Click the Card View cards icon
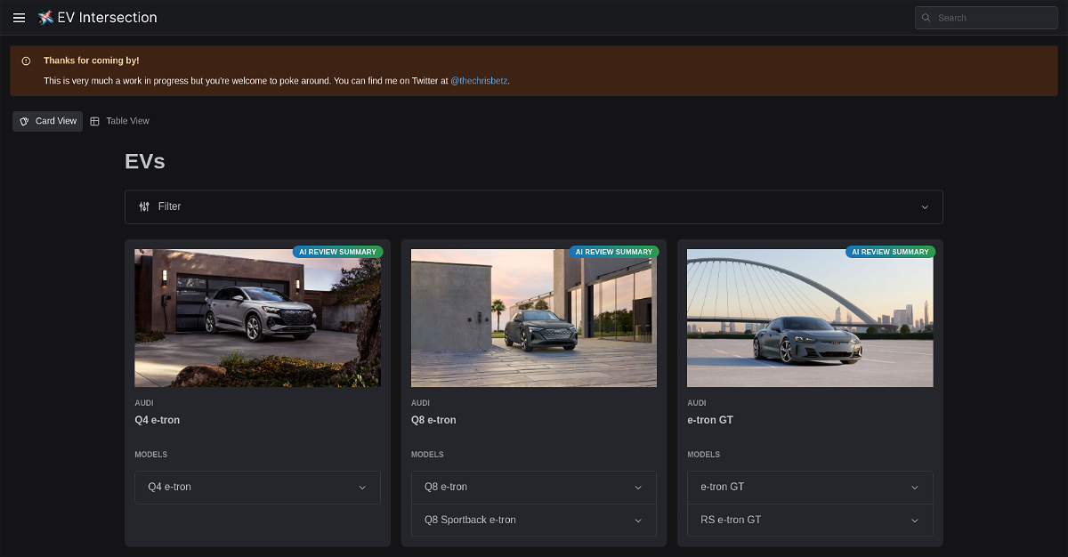Viewport: 1068px width, 557px height. click(x=25, y=121)
